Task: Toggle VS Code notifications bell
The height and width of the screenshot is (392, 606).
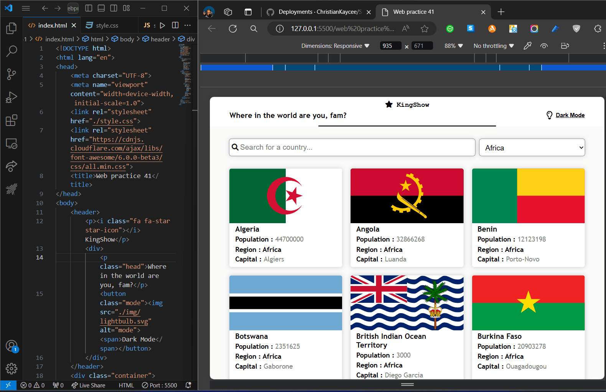Action: [188, 385]
